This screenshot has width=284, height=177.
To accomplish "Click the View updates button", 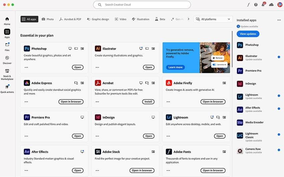I will pyautogui.click(x=248, y=34).
